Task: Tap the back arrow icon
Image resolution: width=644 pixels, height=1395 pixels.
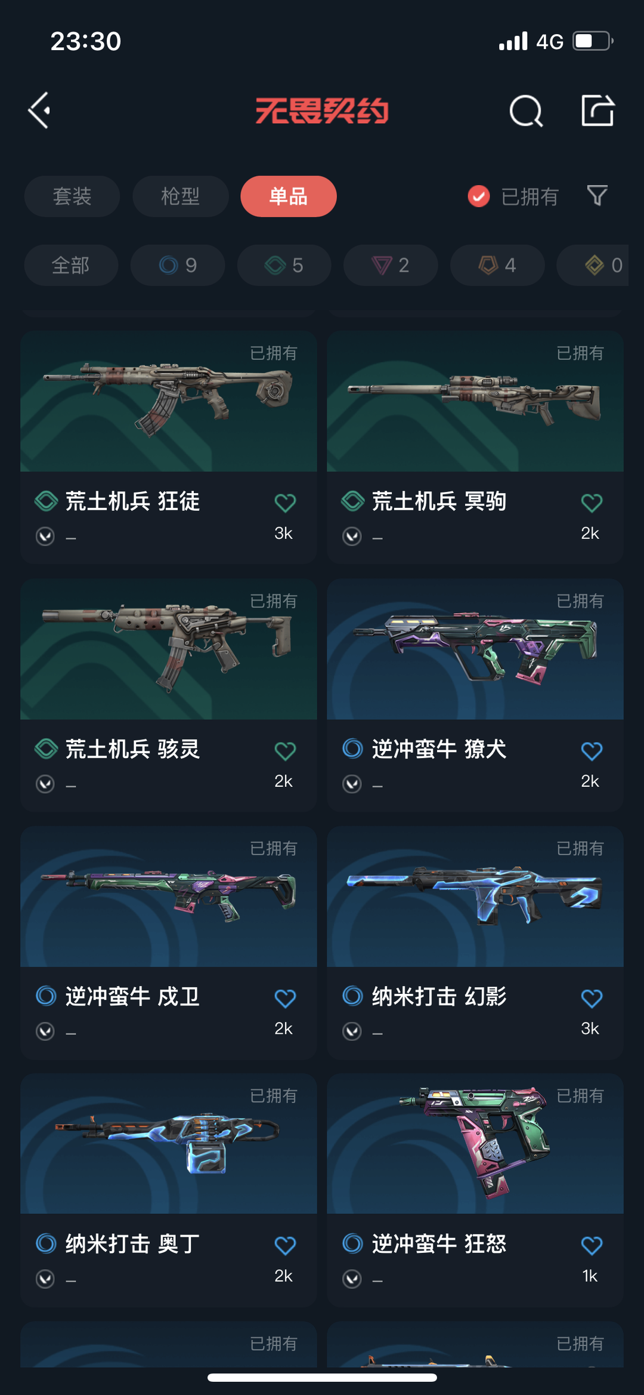Action: coord(39,110)
